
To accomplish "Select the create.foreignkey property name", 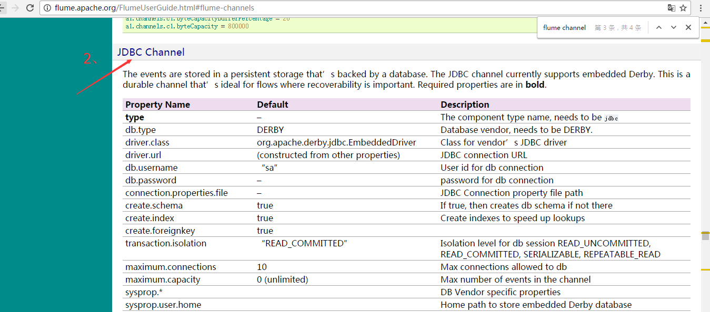I will (x=160, y=231).
